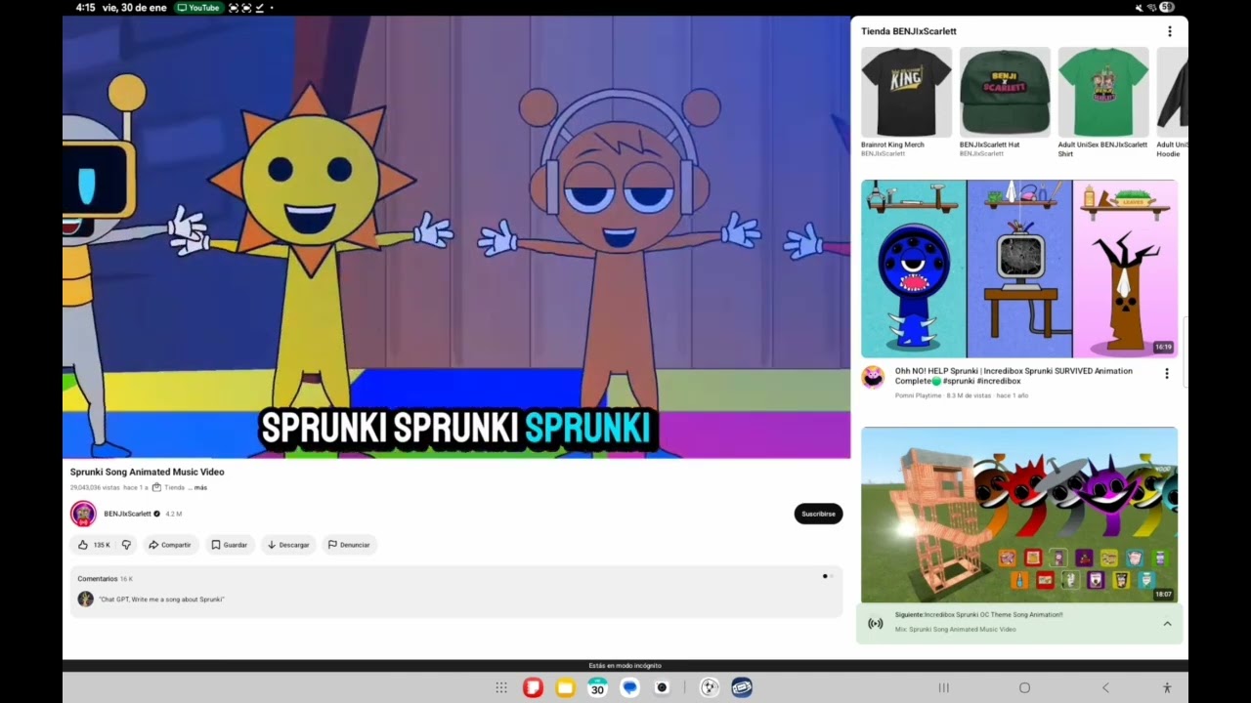Open the soccer ball app in taskbar

(x=710, y=687)
